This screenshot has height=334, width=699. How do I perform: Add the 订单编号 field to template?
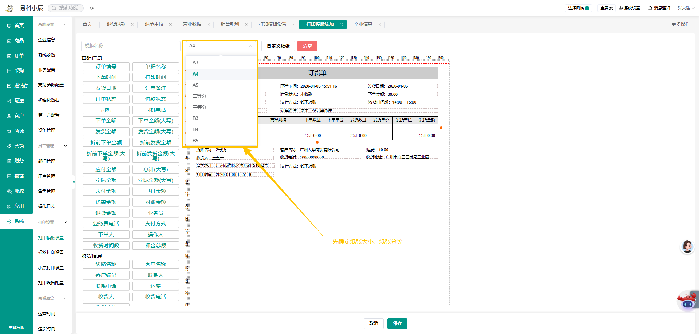click(x=106, y=67)
